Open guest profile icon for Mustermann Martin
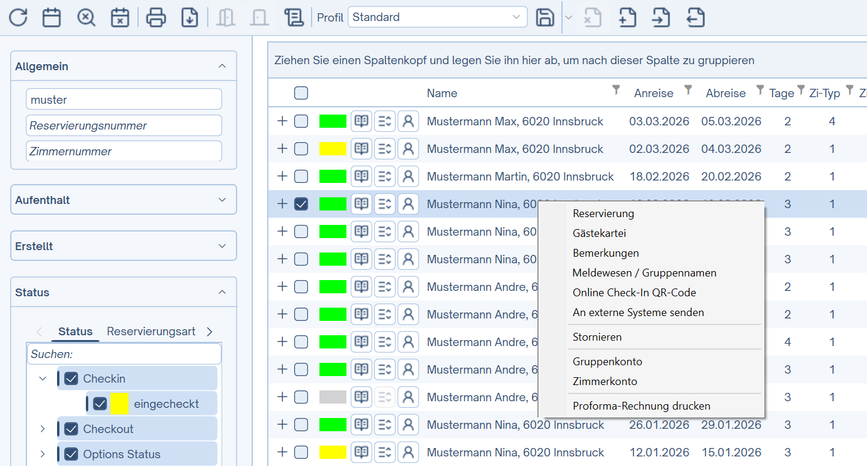The width and height of the screenshot is (867, 466). click(x=408, y=176)
